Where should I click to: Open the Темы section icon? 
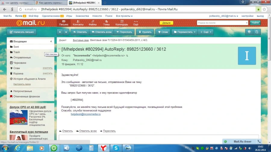pyautogui.click(x=107, y=23)
